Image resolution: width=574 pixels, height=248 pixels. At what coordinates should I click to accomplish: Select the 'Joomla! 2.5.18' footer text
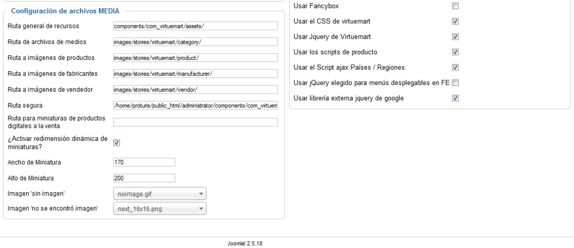[x=245, y=243]
